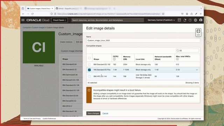Click the Network bandwidth (Gbps) column header

163,58
